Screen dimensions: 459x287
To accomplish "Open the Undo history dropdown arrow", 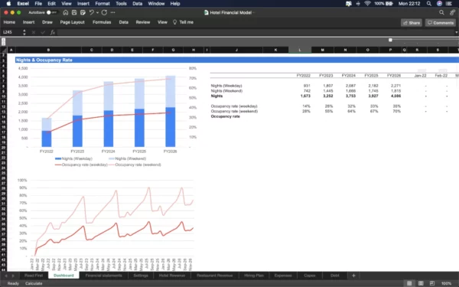I will [x=97, y=12].
